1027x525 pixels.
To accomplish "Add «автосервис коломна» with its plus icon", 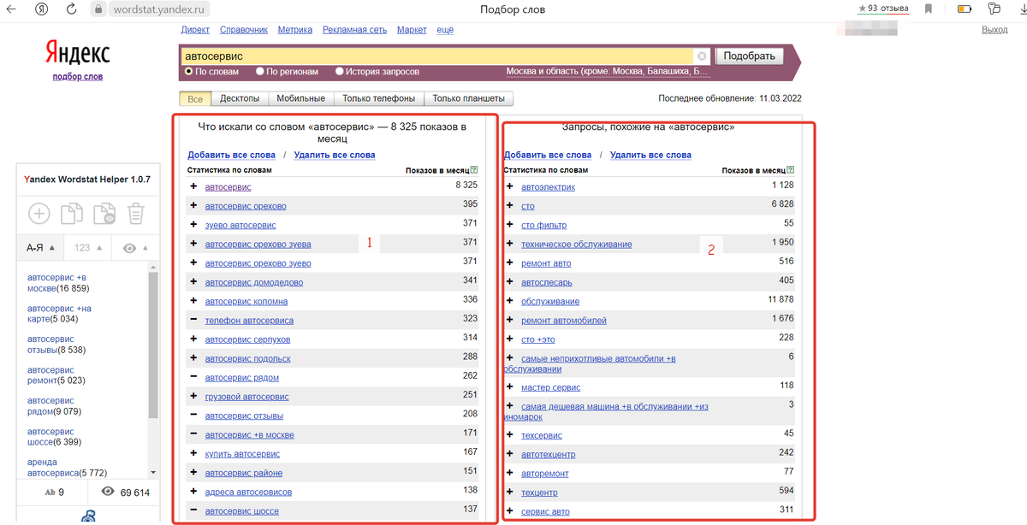I will tap(193, 301).
